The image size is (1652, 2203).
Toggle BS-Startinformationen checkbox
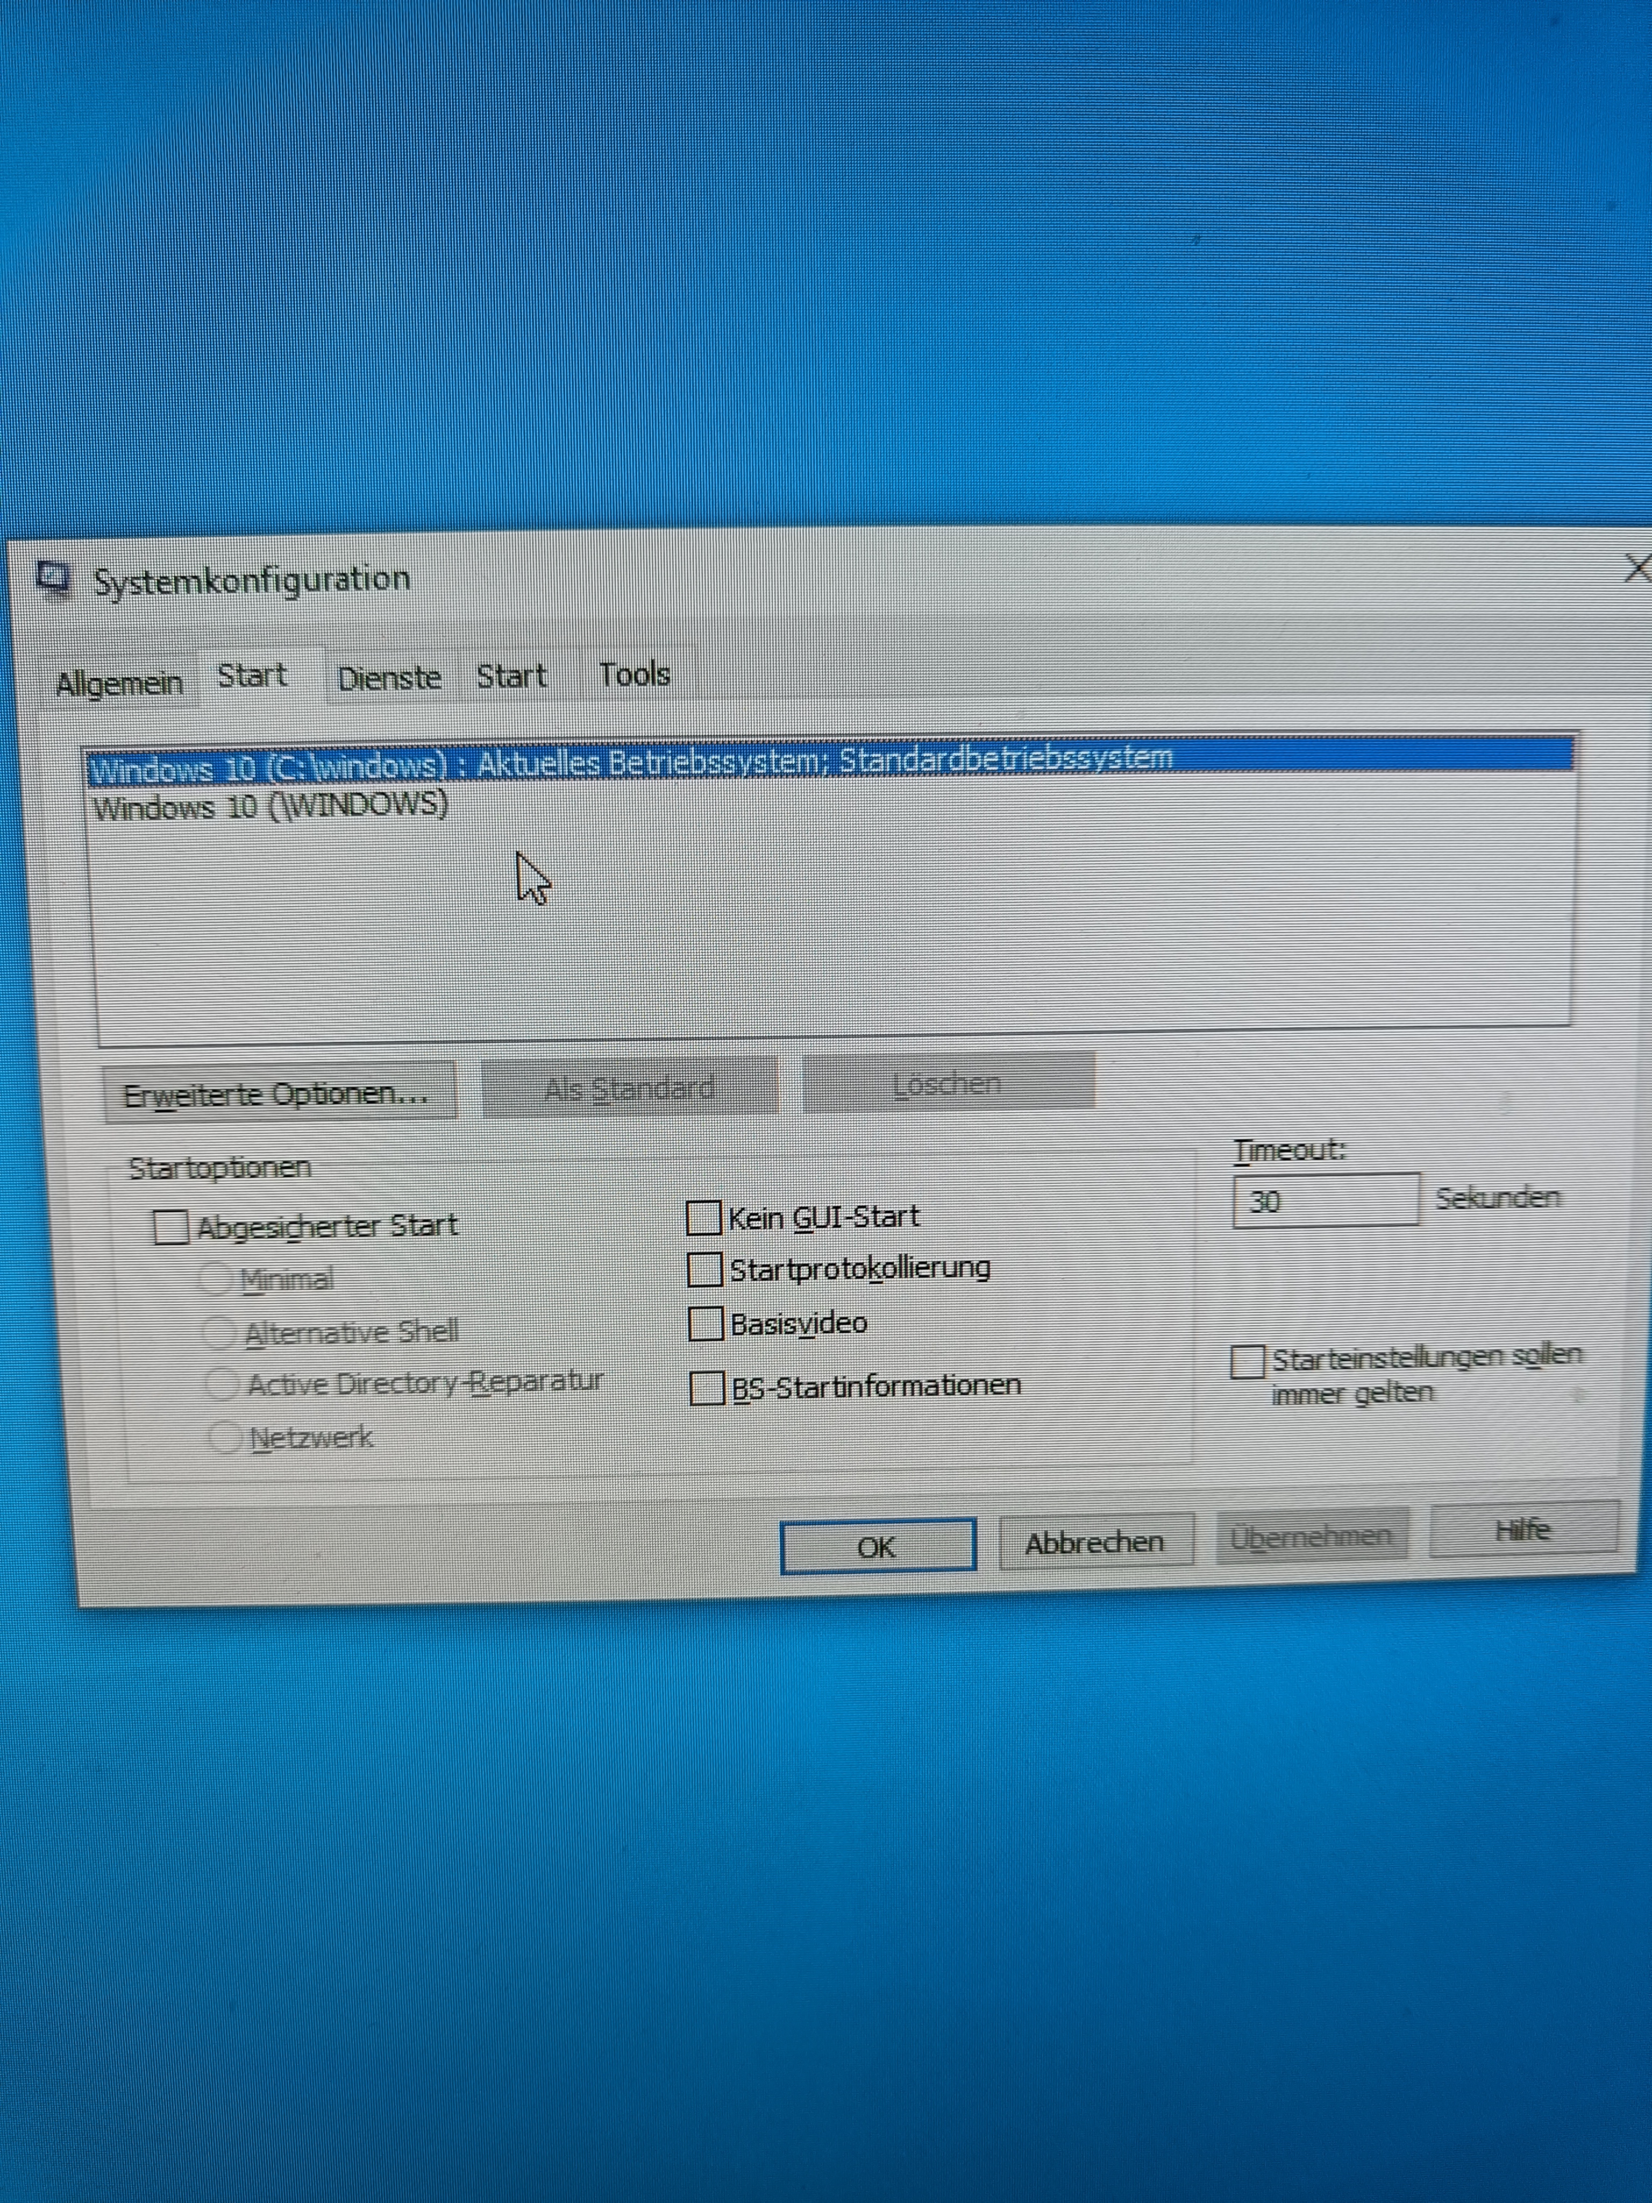tap(707, 1387)
